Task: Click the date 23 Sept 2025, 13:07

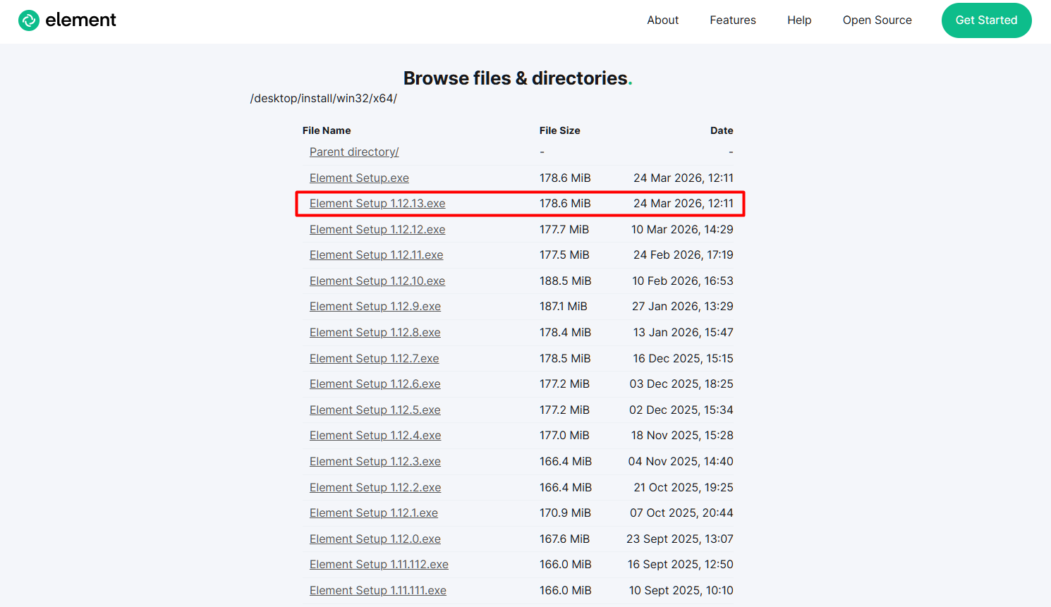Action: click(x=680, y=539)
